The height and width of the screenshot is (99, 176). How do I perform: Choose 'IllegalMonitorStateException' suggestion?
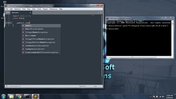(41, 42)
